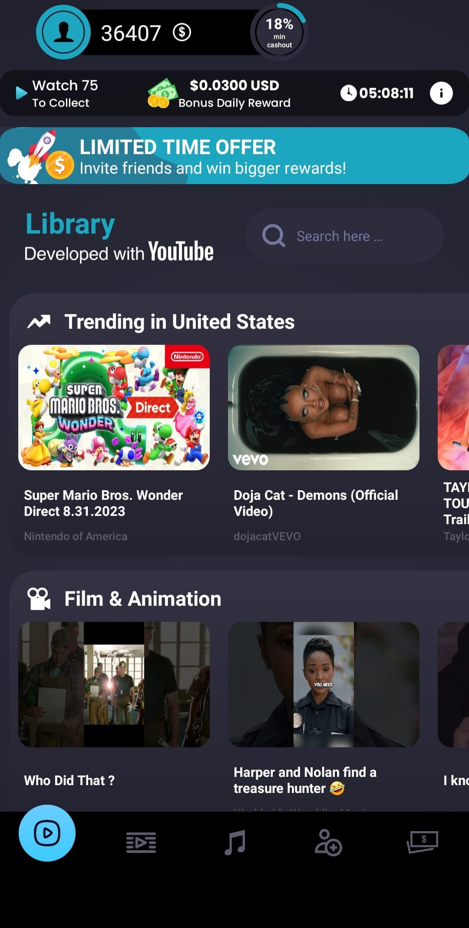Tap the film camera icon beside Film & Animation

click(39, 599)
